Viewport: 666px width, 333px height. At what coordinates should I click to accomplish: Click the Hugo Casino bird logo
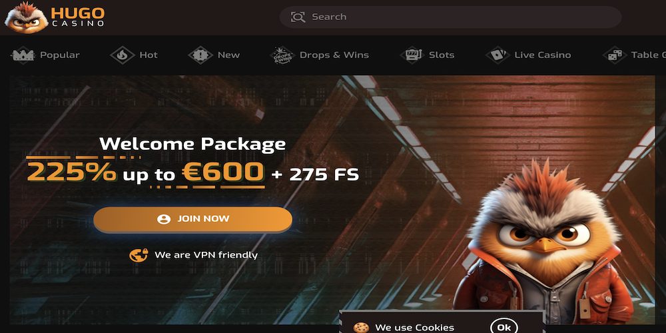(x=25, y=17)
